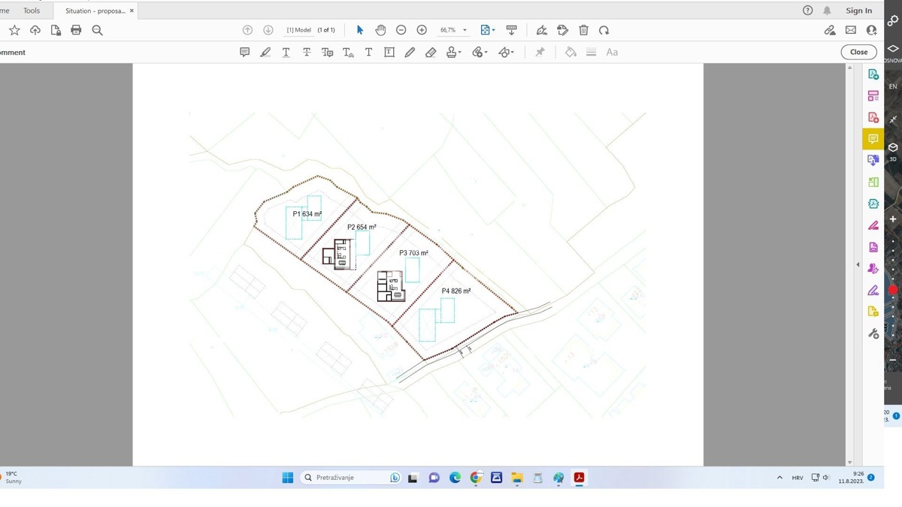This screenshot has height=507, width=902.
Task: Switch to the Situation document tab
Action: [95, 11]
